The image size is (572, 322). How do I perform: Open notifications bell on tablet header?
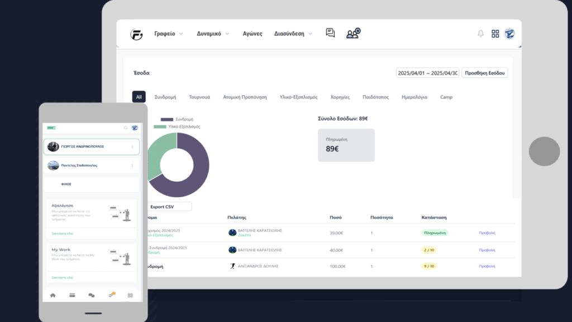pyautogui.click(x=480, y=33)
